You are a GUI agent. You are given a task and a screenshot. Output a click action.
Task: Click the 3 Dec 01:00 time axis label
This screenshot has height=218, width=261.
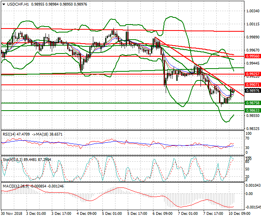click(36, 214)
